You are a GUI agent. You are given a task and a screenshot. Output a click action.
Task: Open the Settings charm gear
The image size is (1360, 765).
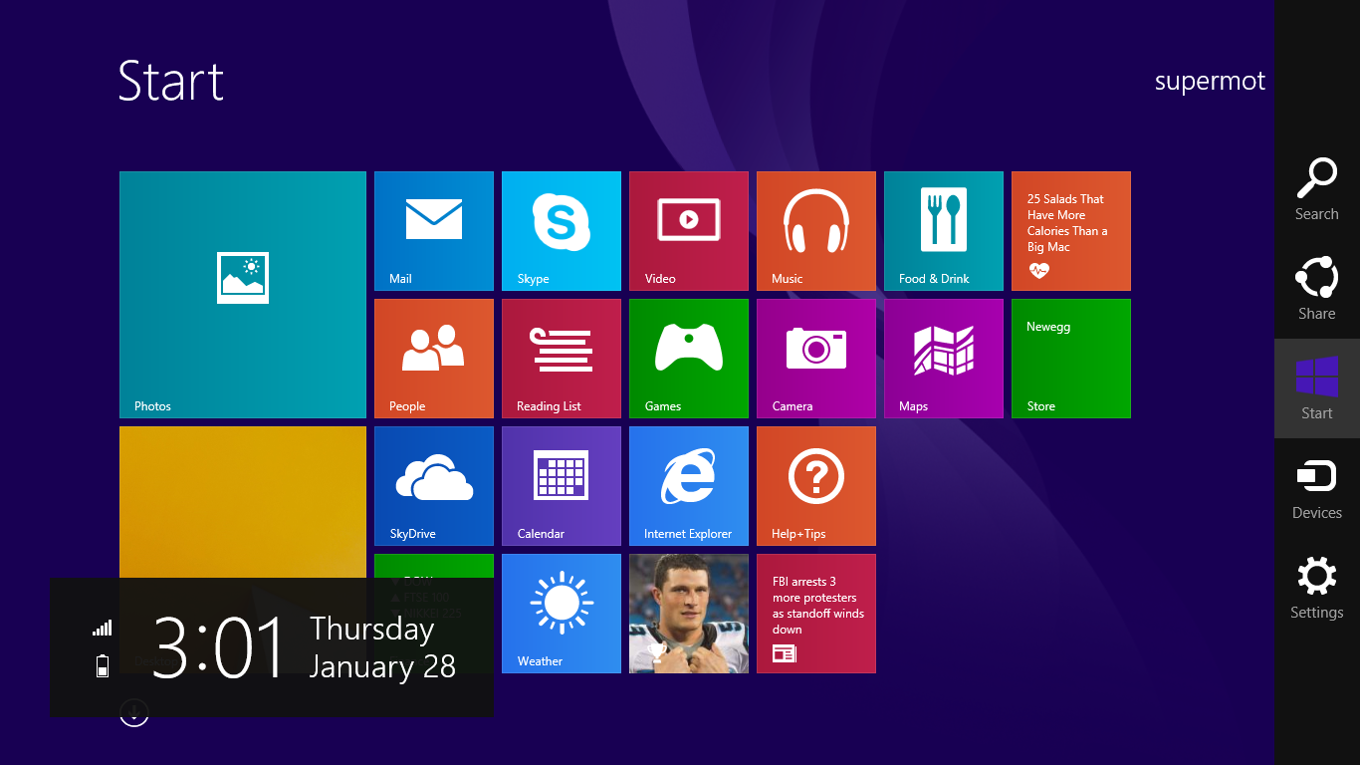tap(1316, 588)
